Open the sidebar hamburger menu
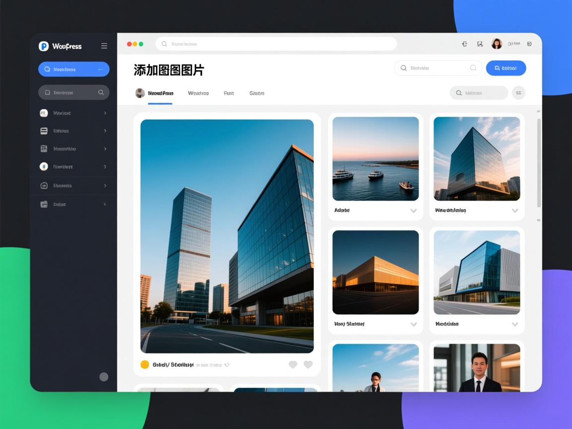Screen dimensions: 572x429 point(104,46)
